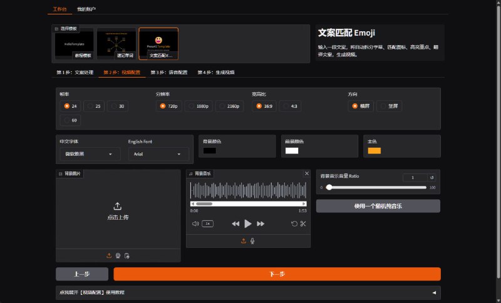Go to 第1步 文案处理 tab
The height and width of the screenshot is (303, 501).
(x=75, y=73)
